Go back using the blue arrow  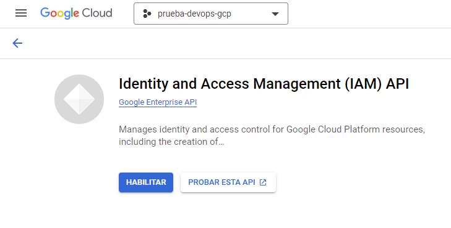pos(17,43)
